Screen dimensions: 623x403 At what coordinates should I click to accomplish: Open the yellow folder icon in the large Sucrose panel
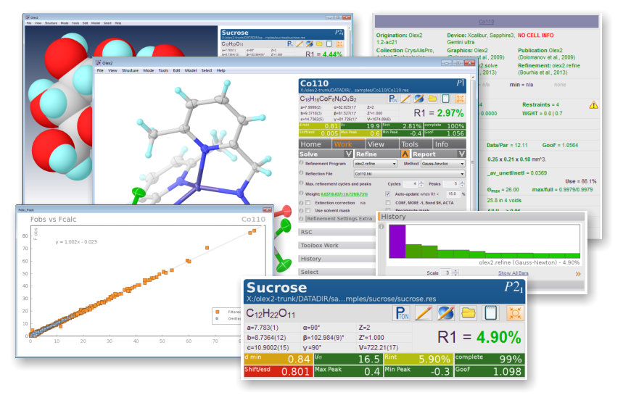[469, 313]
